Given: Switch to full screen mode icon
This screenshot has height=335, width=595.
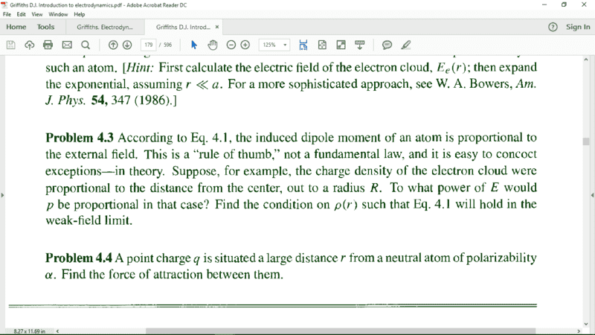Looking at the screenshot, I should pyautogui.click(x=341, y=45).
